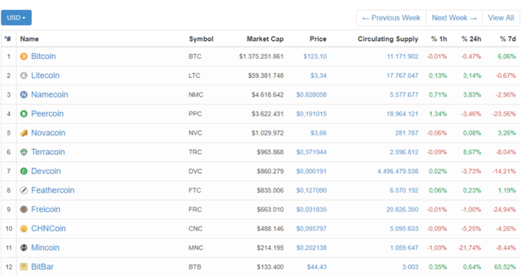Viewport: 527px width, 276px height.
Task: Select the BTC symbol cell
Action: (x=195, y=57)
